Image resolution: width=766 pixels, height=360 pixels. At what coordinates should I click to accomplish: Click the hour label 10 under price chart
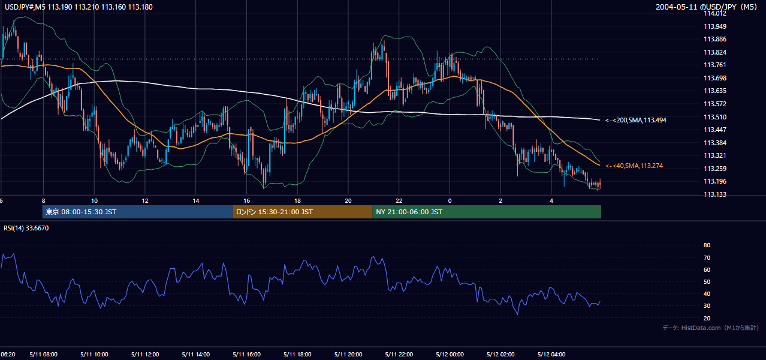[x=94, y=200]
